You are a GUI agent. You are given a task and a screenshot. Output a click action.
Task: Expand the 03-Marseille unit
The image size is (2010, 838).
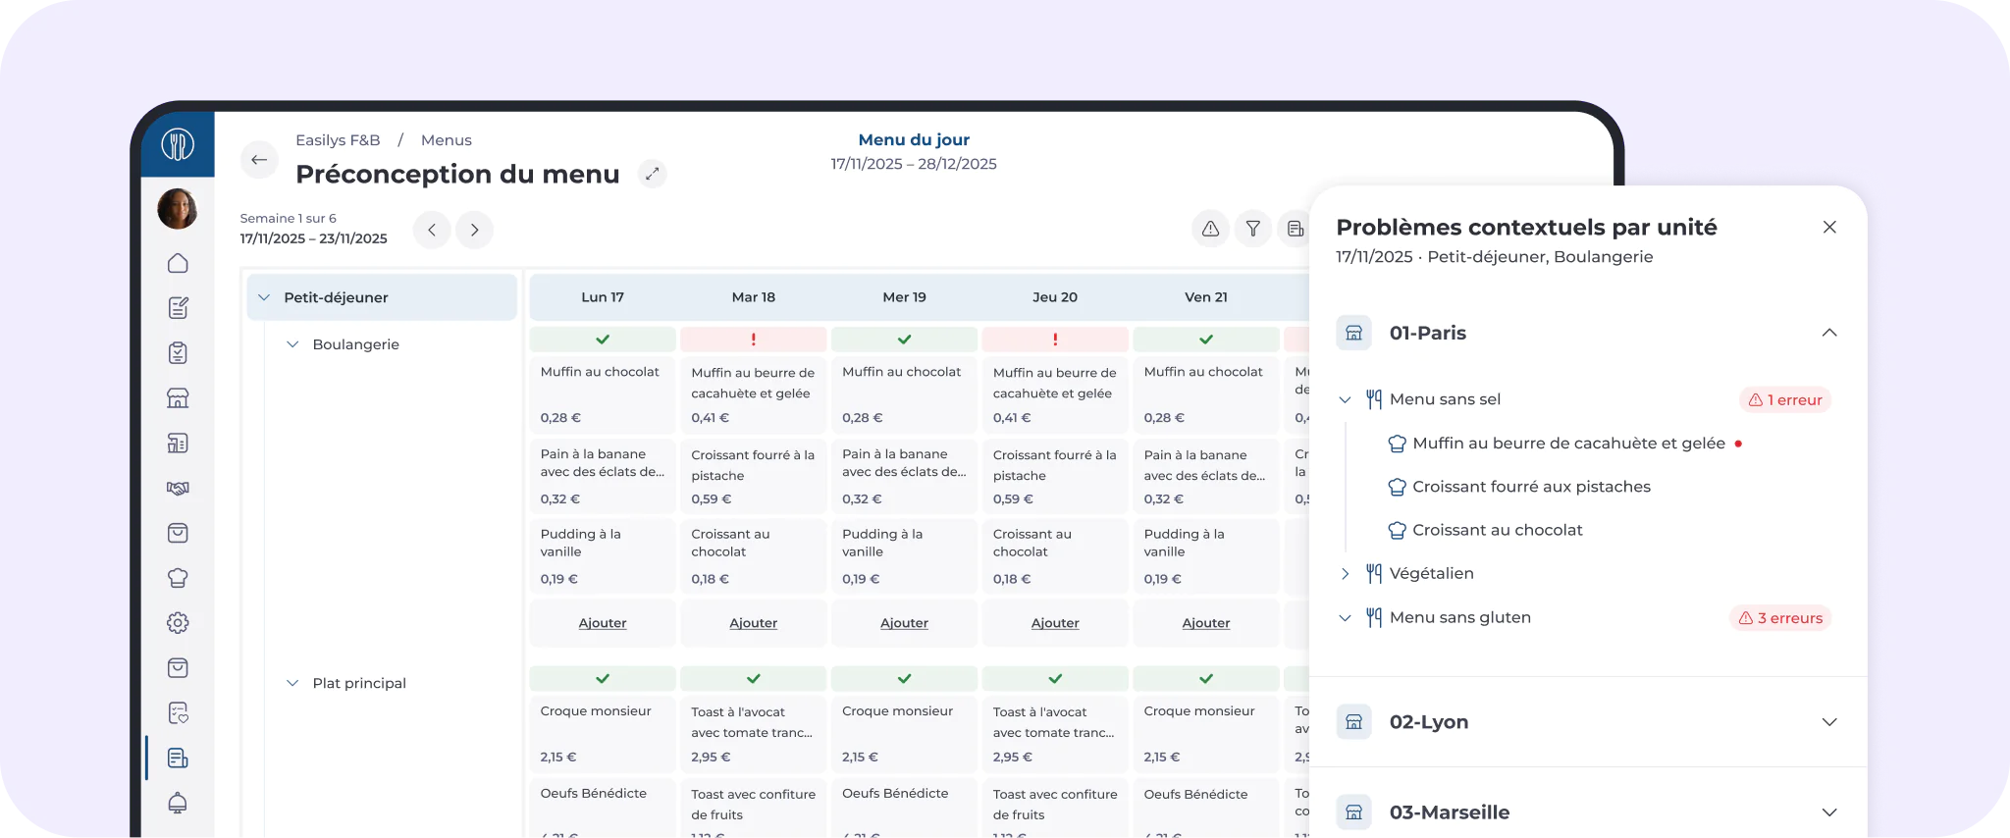[1829, 812]
